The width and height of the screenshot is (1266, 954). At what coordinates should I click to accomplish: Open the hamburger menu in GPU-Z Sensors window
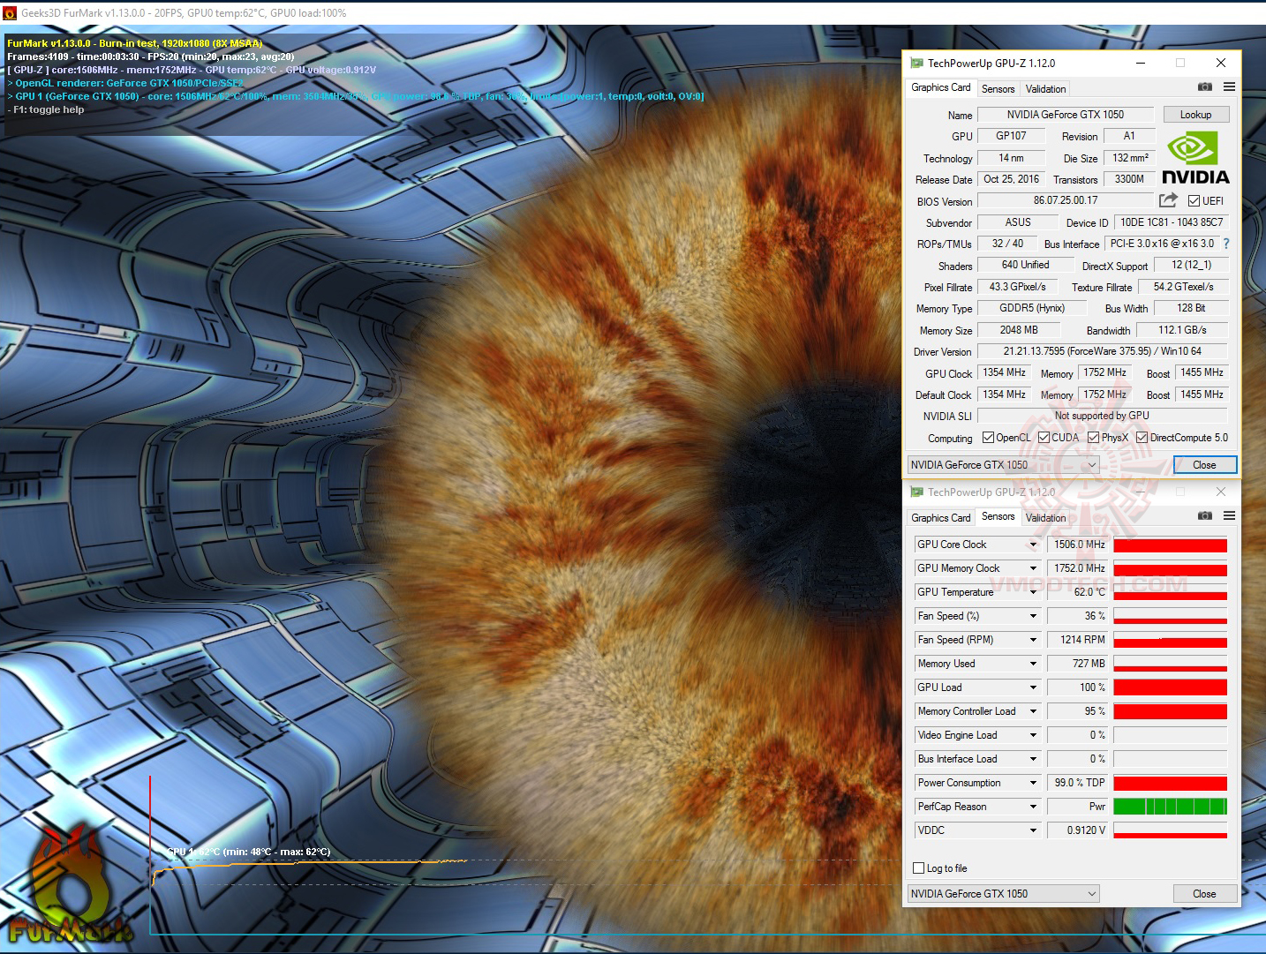(1229, 516)
